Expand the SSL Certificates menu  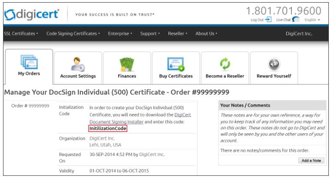point(21,33)
